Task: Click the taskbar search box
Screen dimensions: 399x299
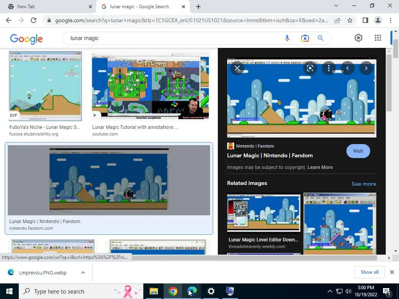Action: coord(81,291)
